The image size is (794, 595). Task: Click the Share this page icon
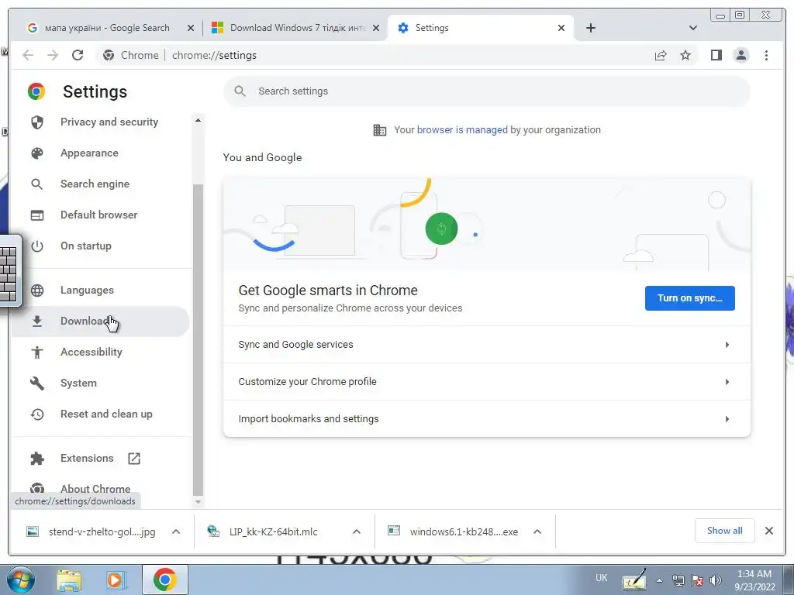pyautogui.click(x=661, y=55)
